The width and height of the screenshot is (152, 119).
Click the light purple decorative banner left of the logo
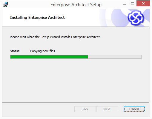(x=113, y=18)
